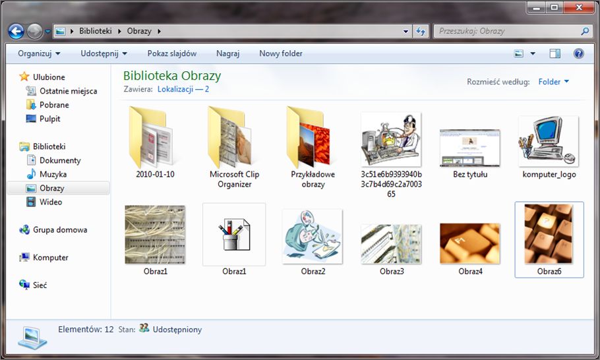Open Ostatnie miejsca

[x=68, y=91]
